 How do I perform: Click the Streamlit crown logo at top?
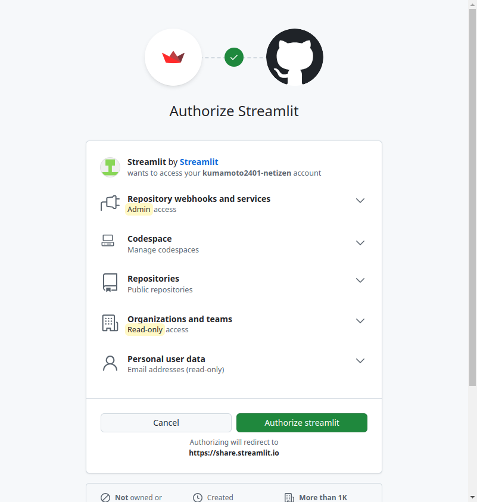[173, 58]
